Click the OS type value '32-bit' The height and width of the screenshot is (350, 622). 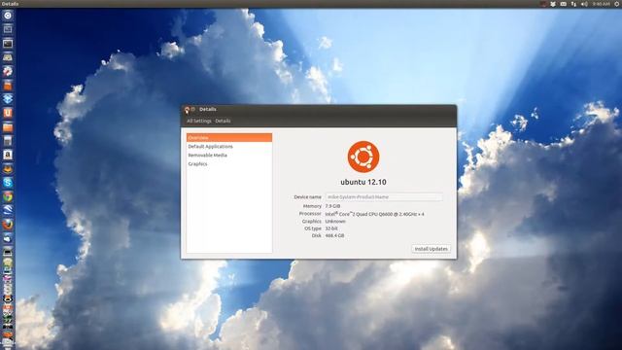coord(331,228)
